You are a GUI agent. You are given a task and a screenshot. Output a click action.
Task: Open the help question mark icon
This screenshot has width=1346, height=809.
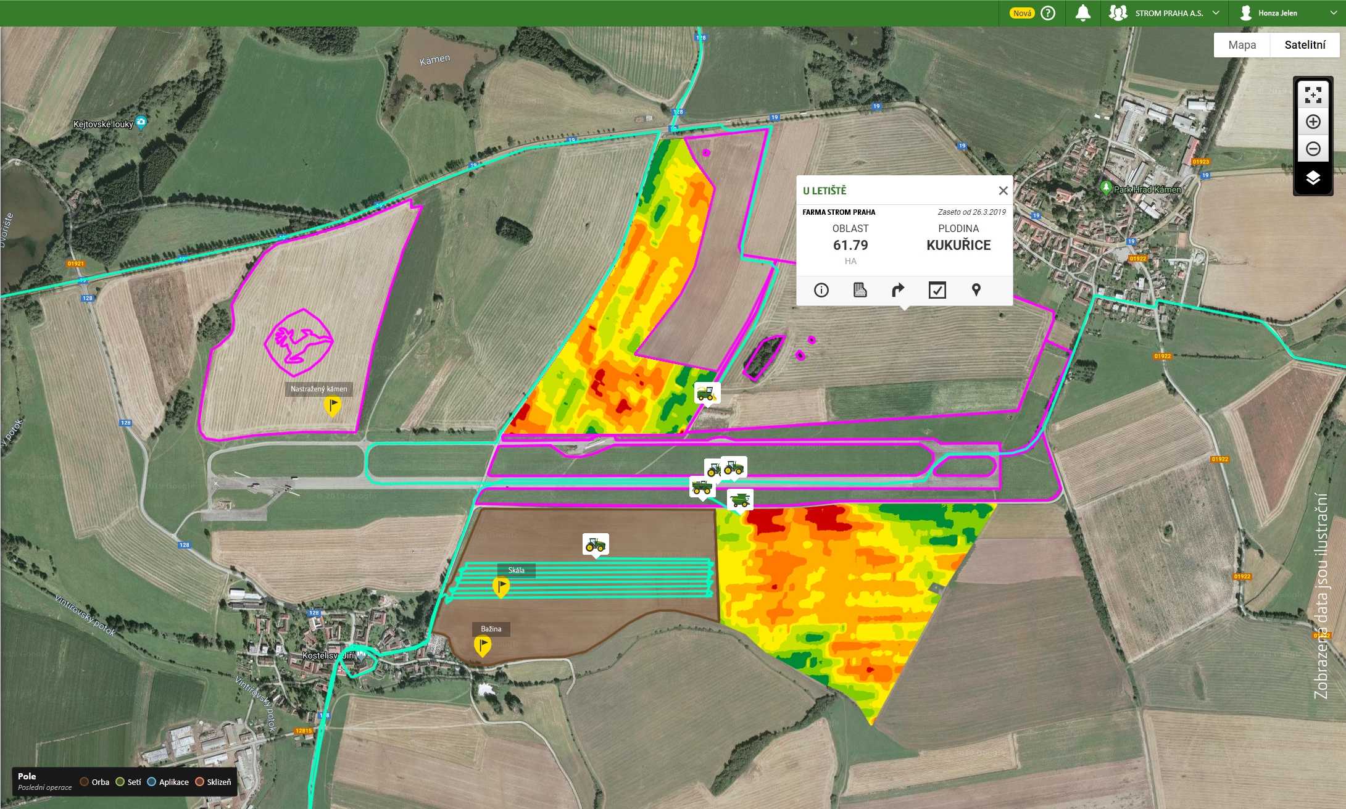(1048, 13)
